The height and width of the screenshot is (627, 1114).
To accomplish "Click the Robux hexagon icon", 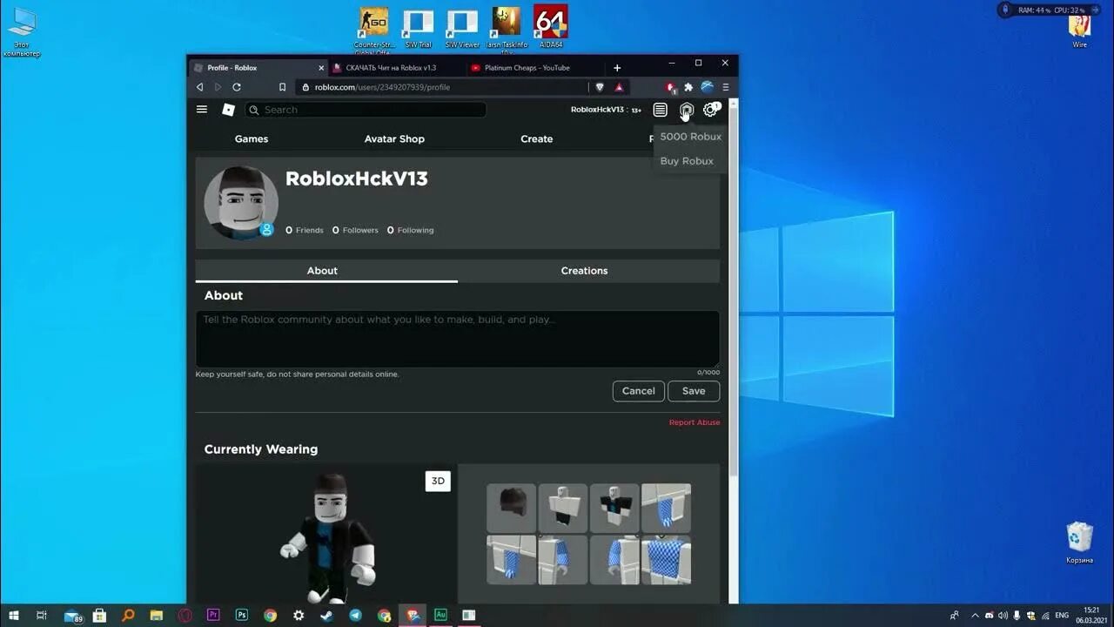I will (x=687, y=110).
